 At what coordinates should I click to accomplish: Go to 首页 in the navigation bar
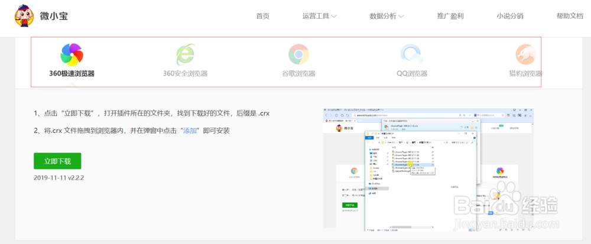(263, 16)
